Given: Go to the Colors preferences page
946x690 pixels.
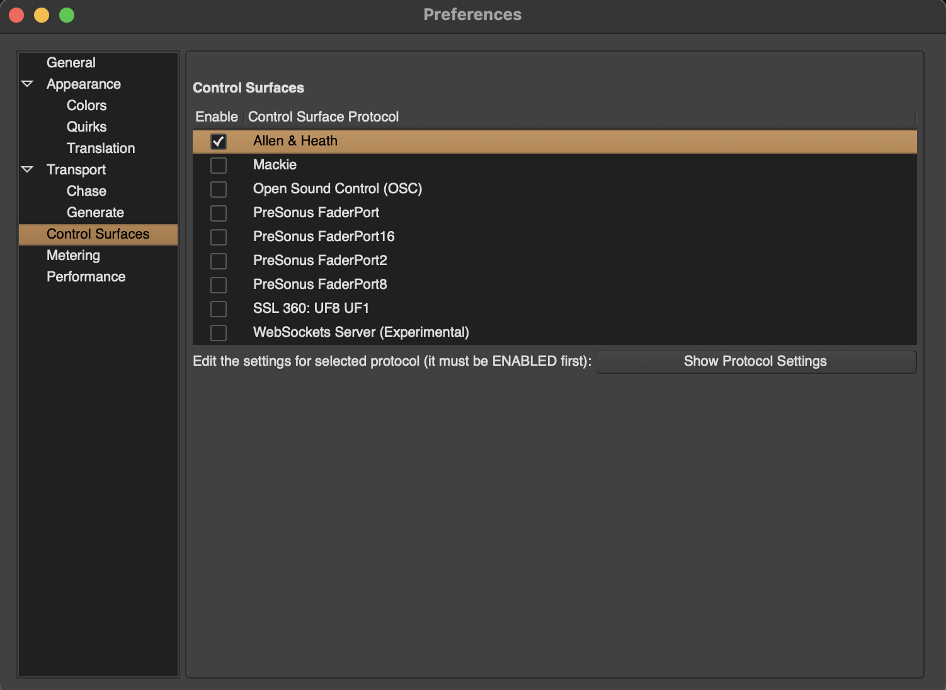Looking at the screenshot, I should pos(87,106).
